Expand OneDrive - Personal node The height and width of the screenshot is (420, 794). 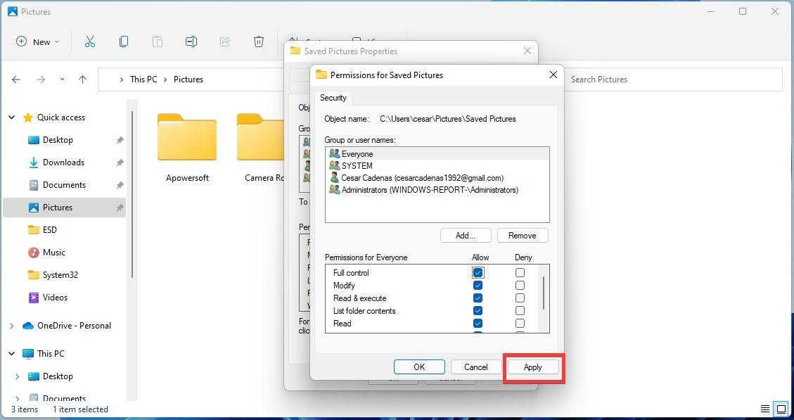pos(12,326)
